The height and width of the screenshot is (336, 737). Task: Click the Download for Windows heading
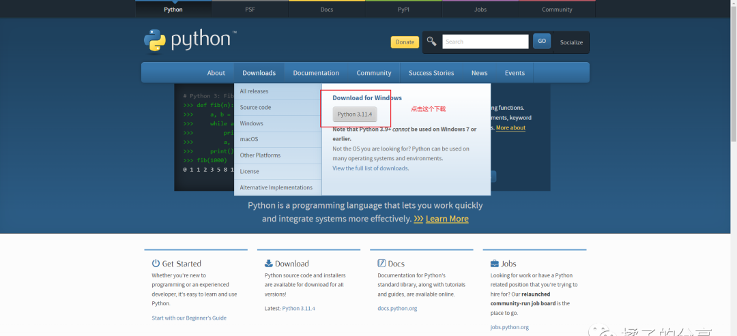click(x=367, y=97)
